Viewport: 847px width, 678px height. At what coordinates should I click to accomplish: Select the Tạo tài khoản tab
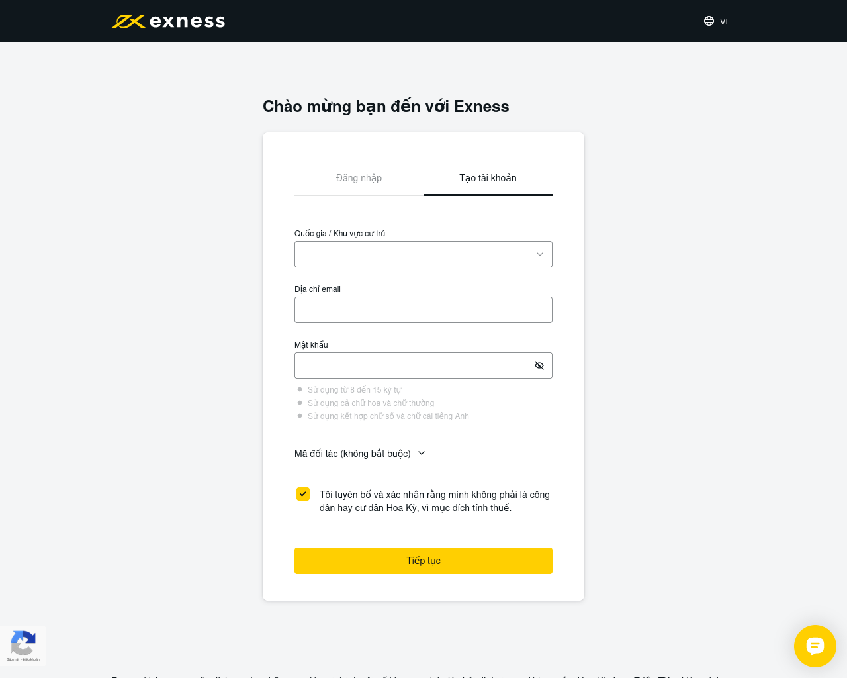[488, 178]
